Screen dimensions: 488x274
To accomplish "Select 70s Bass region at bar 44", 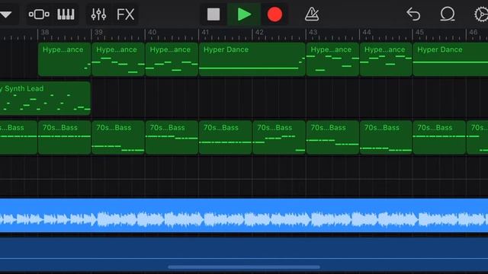I will 386,138.
